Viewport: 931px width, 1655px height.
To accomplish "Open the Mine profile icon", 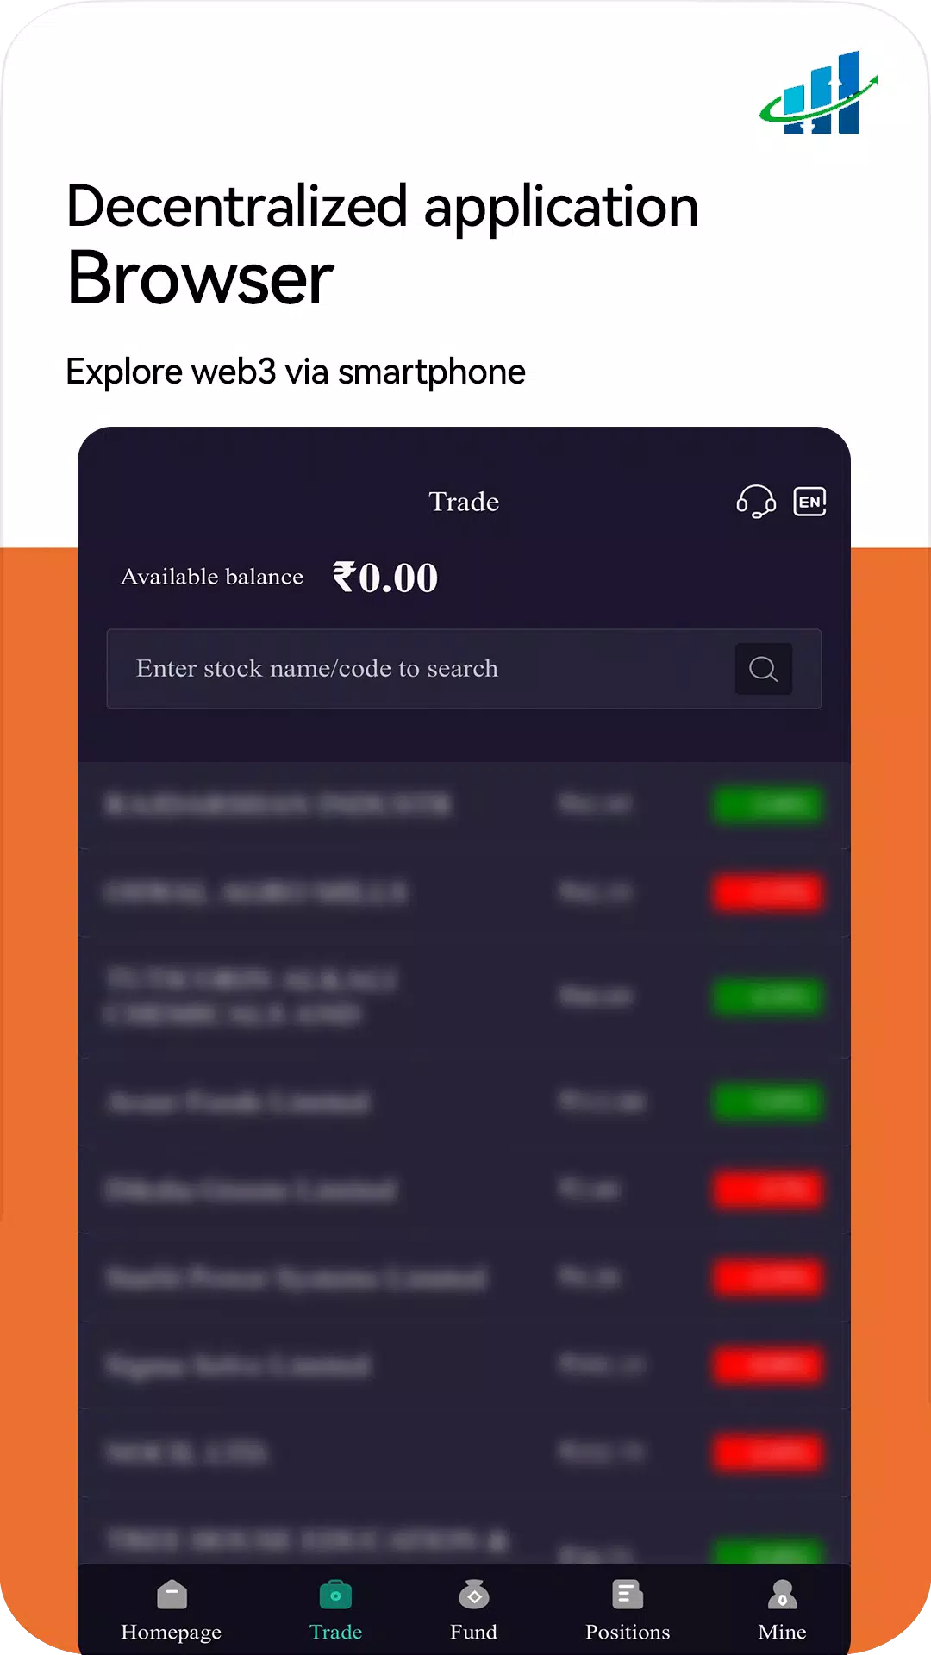I will (x=782, y=1595).
